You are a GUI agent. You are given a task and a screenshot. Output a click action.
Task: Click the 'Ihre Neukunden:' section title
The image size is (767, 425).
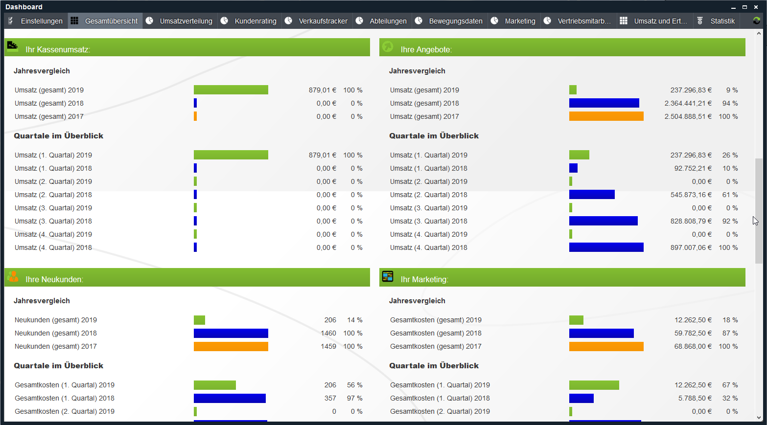pos(54,279)
